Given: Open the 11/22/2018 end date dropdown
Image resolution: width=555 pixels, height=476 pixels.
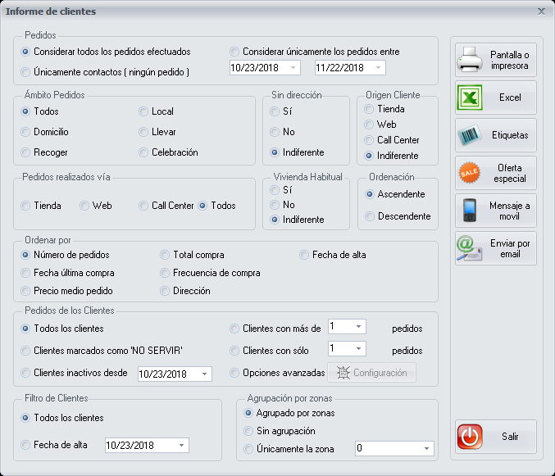Looking at the screenshot, I should point(379,67).
